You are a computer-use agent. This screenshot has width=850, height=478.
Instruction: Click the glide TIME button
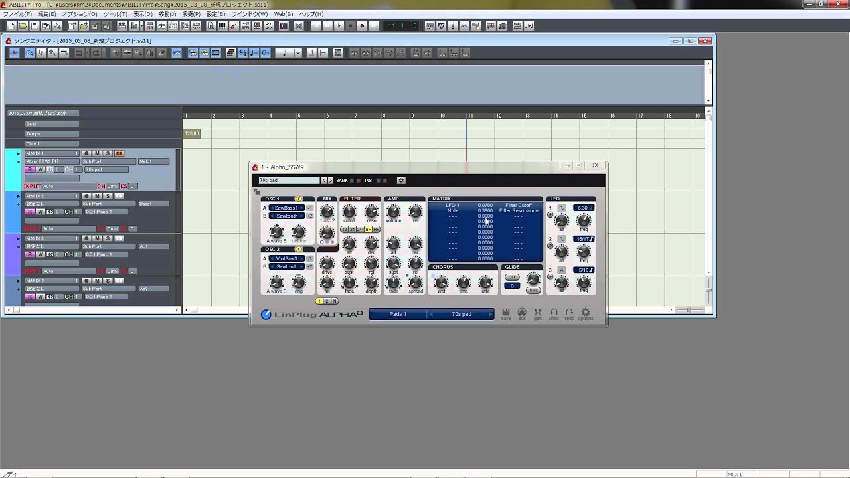click(533, 290)
